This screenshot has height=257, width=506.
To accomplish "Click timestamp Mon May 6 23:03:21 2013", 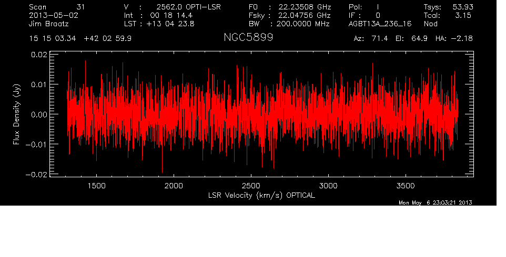I will [x=436, y=202].
